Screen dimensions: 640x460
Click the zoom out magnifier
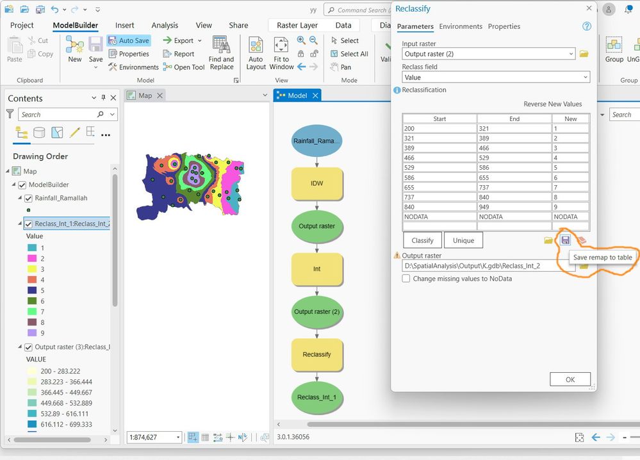313,40
